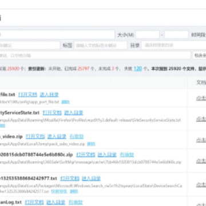Screen dimensions: 206x206
Task: Click the path text ending app_port_file.txt
Action: click(x=30, y=102)
